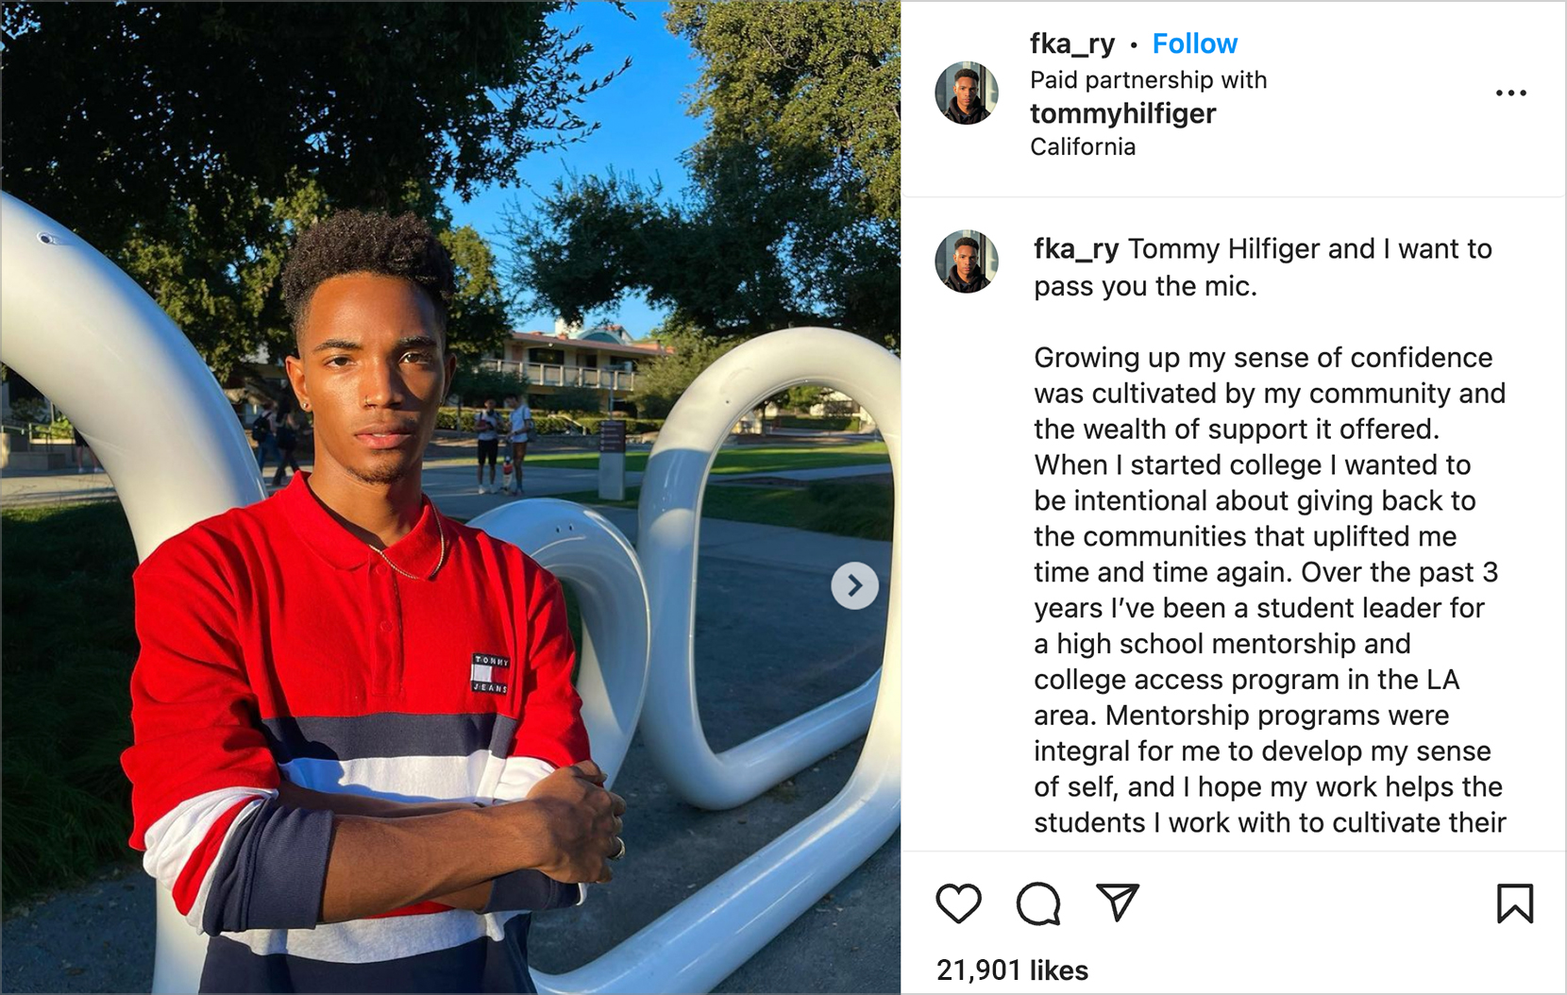Share the post via paper plane icon
This screenshot has width=1567, height=995.
[x=1118, y=902]
